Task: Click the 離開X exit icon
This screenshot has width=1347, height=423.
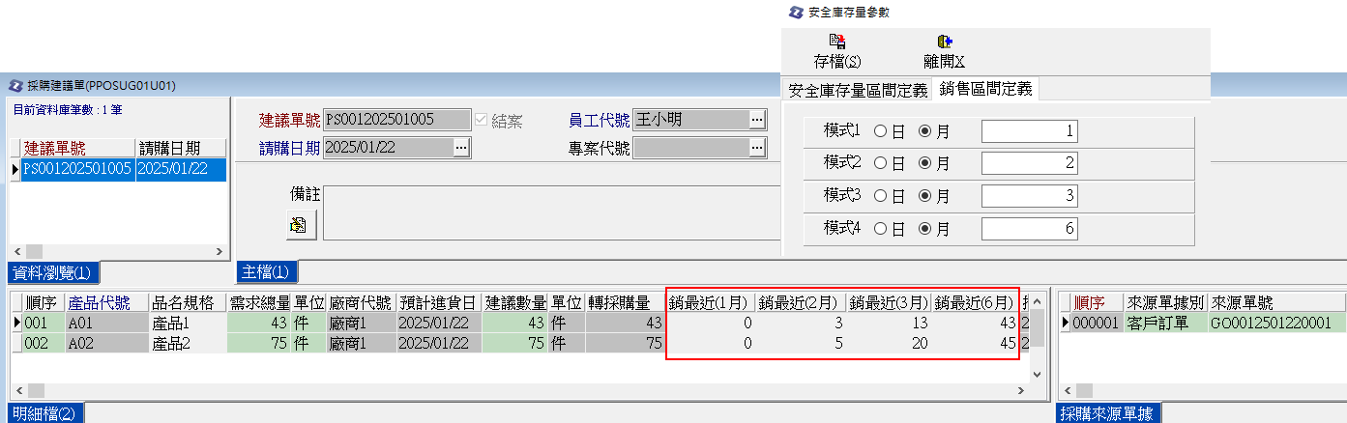Action: (945, 42)
